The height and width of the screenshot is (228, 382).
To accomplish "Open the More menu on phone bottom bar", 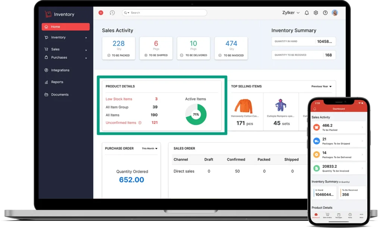I will point(361,216).
